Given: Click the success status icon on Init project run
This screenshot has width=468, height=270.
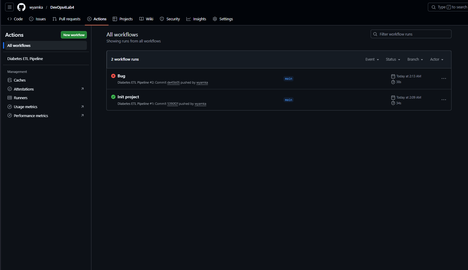Looking at the screenshot, I should [x=113, y=97].
